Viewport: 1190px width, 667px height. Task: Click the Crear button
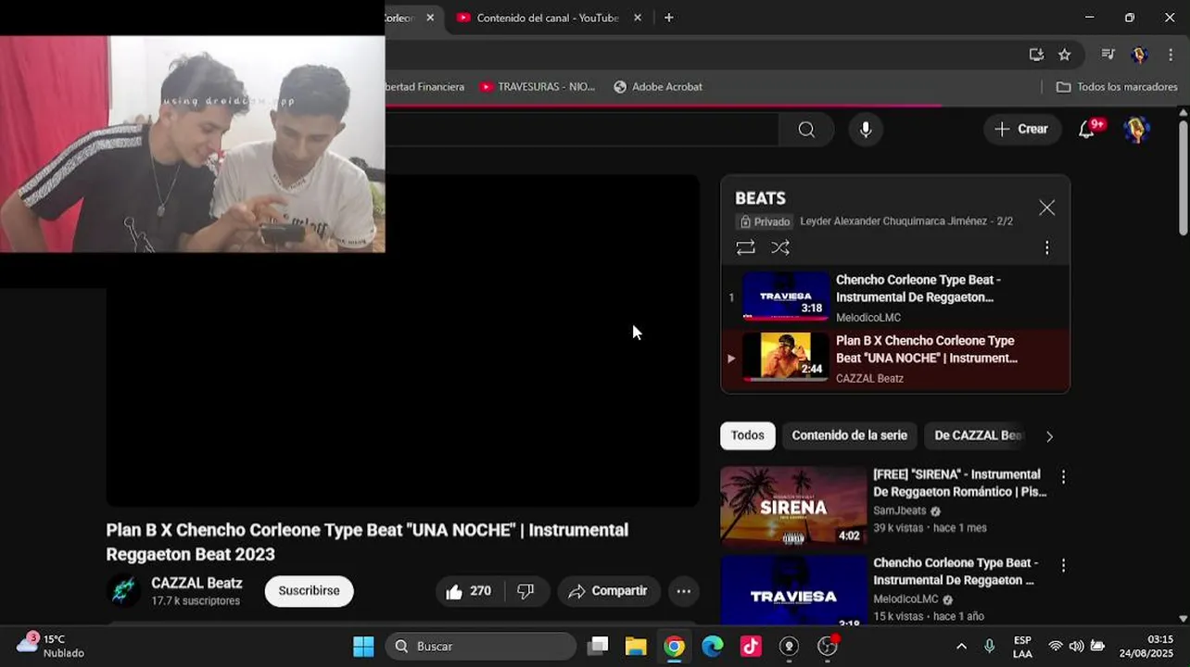tap(1021, 130)
